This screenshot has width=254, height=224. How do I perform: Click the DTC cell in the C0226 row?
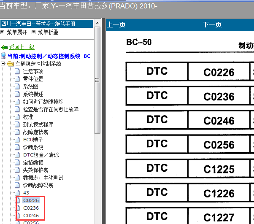pyautogui.click(x=157, y=71)
